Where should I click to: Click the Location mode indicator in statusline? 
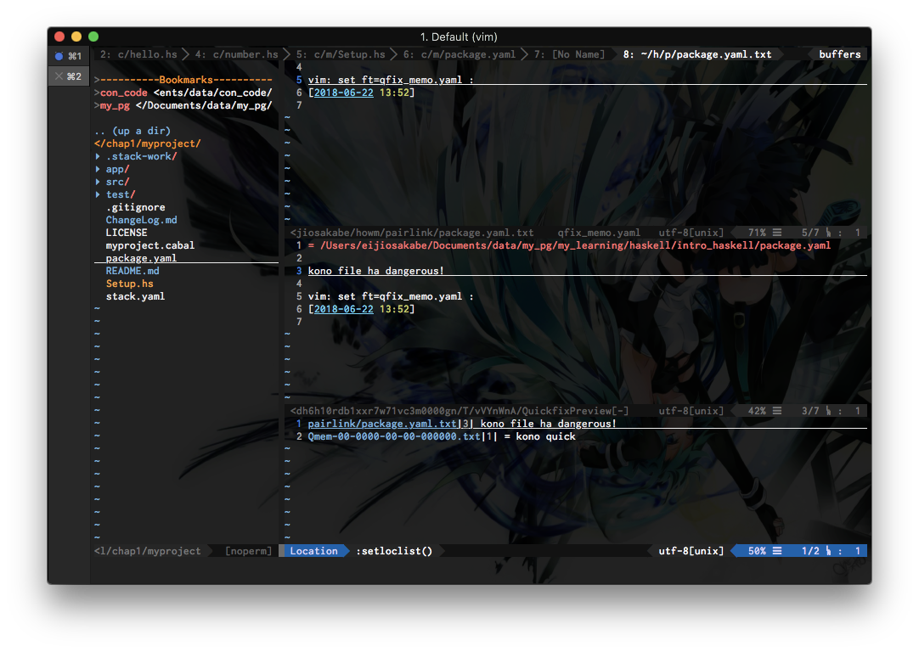(x=313, y=551)
